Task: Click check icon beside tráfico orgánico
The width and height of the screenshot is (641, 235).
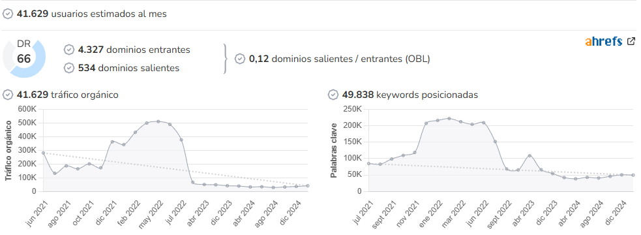Action: [8, 95]
